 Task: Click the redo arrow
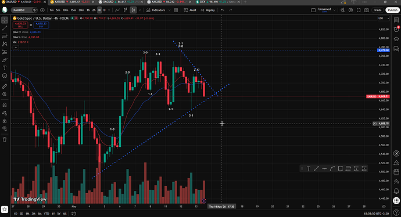[x=230, y=10]
